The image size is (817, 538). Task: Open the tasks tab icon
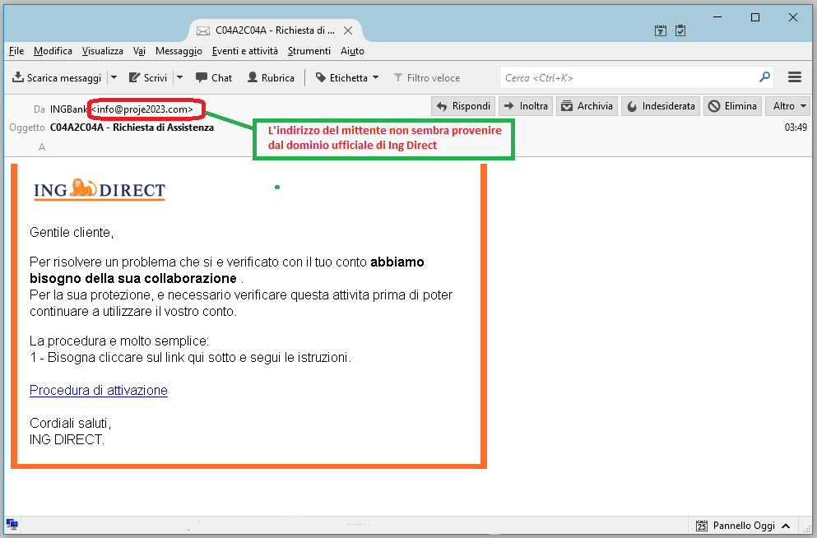coord(680,30)
